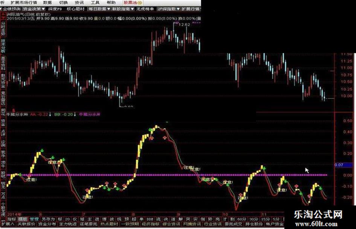Select the 15分 period button

pyautogui.click(x=265, y=219)
